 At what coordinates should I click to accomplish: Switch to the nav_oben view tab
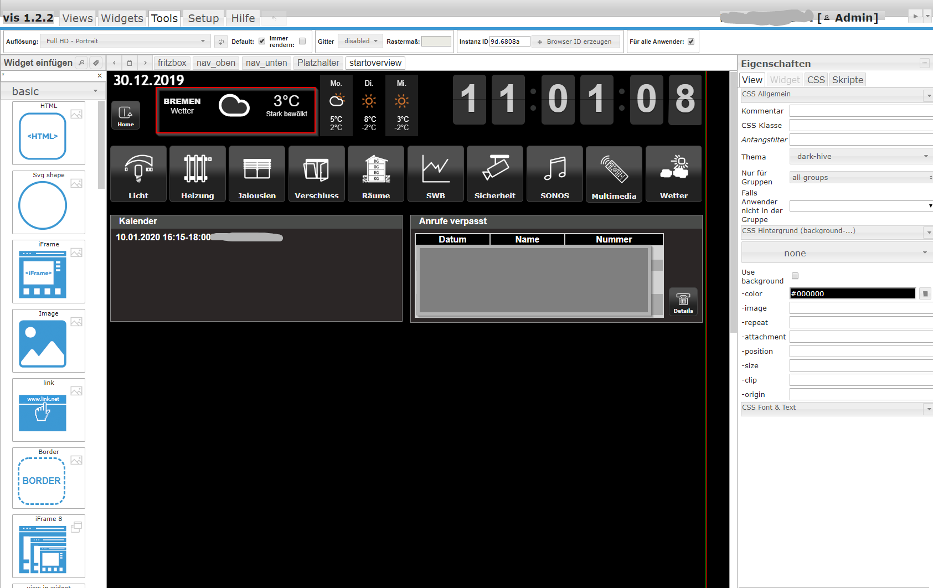click(x=215, y=63)
